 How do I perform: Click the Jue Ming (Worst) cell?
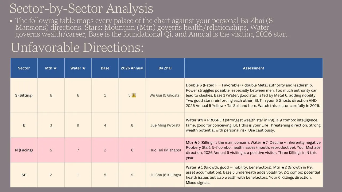pyautogui.click(x=165, y=125)
